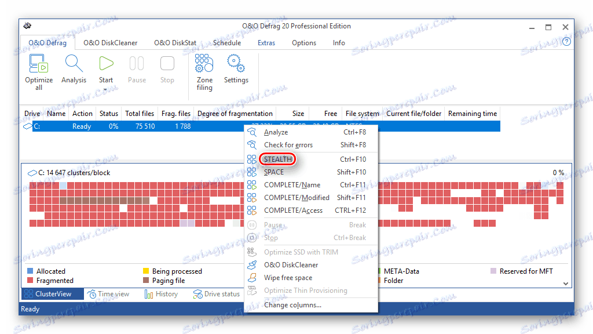Screen dimensions: 593x334
Task: Click Degree of fragmentation column header
Action: [x=235, y=114]
